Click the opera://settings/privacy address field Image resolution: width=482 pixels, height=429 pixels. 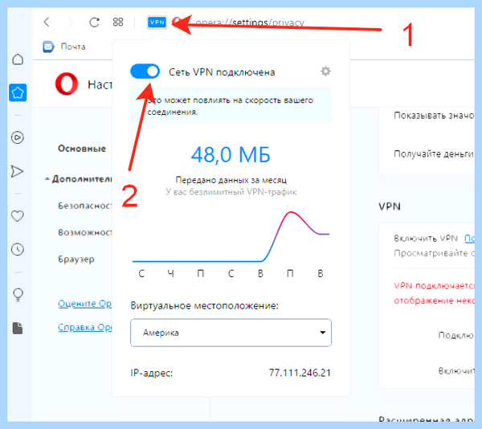[x=250, y=22]
